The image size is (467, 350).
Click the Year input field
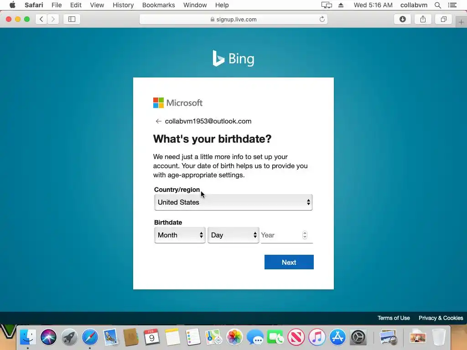click(x=281, y=235)
